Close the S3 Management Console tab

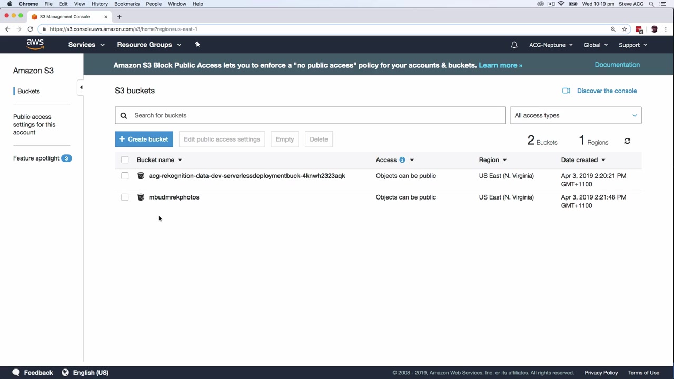pos(106,17)
